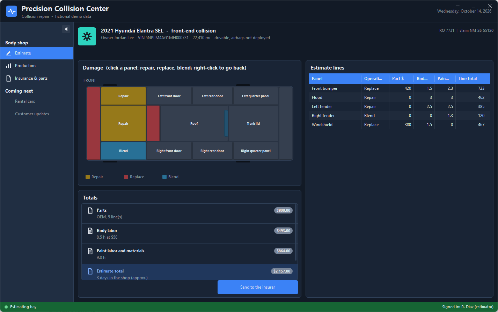The width and height of the screenshot is (498, 312).
Task: Select the Left rear door panel
Action: [x=212, y=96]
